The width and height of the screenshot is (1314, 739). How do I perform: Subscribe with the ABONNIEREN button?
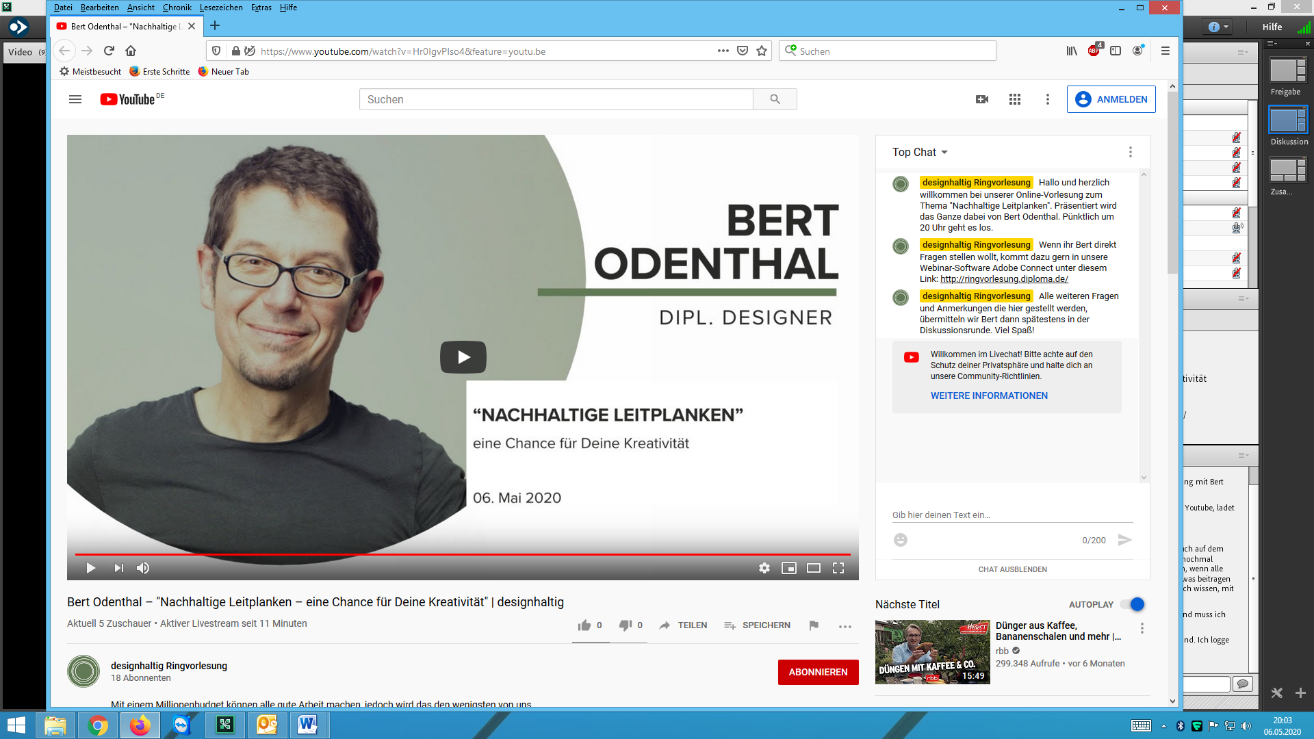[818, 672]
